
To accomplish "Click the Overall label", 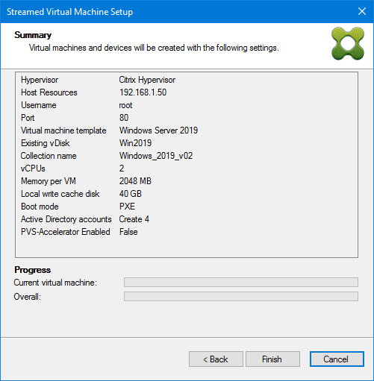I will pyautogui.click(x=27, y=297).
